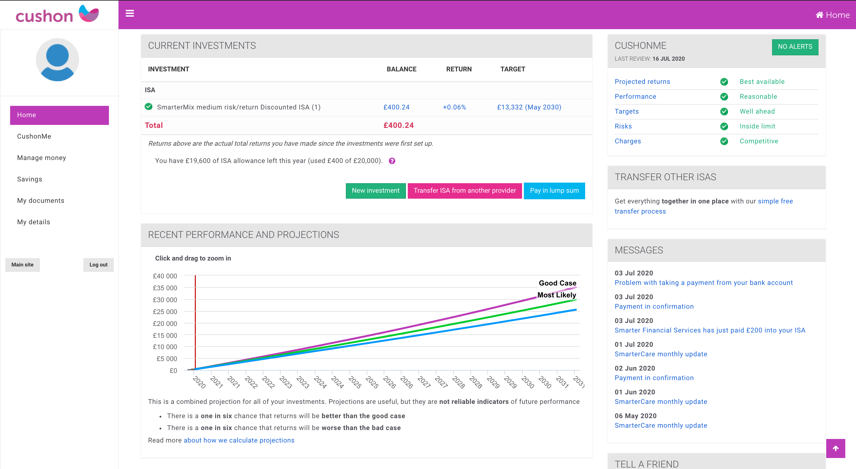The height and width of the screenshot is (469, 856).
Task: Click the ISA allowance help question icon
Action: (392, 161)
